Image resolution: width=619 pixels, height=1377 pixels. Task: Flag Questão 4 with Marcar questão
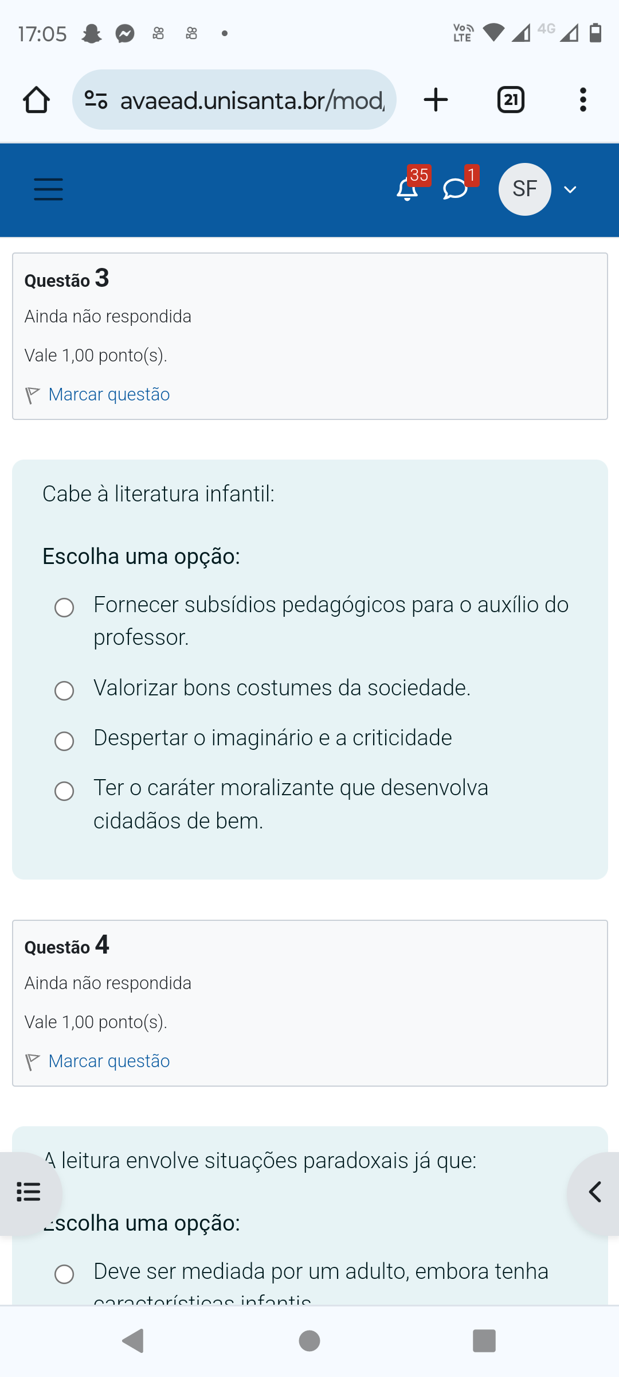click(x=109, y=1061)
